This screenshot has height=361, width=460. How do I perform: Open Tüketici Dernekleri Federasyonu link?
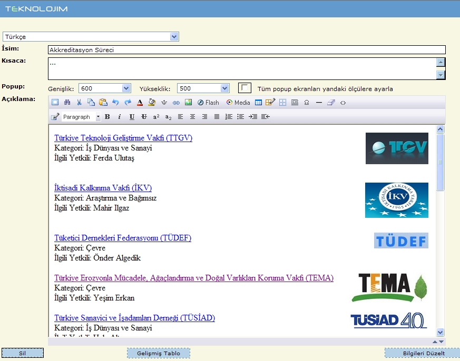pos(123,238)
